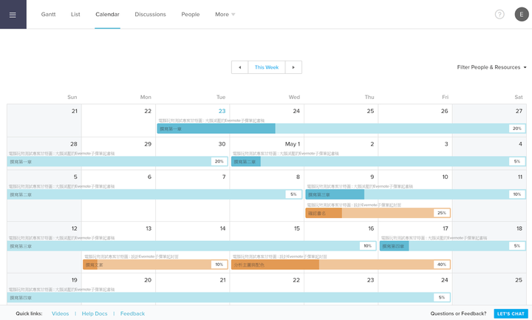Open the user avatar E menu
Viewport: 532px width, 320px height.
522,14
